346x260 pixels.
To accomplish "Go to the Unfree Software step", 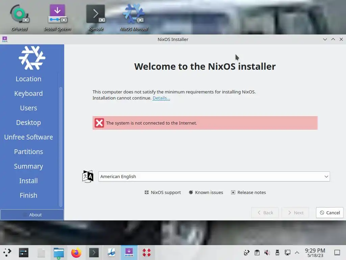I will coord(28,137).
